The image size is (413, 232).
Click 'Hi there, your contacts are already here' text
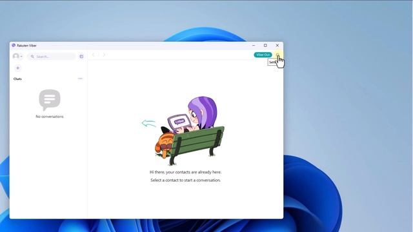click(x=185, y=172)
